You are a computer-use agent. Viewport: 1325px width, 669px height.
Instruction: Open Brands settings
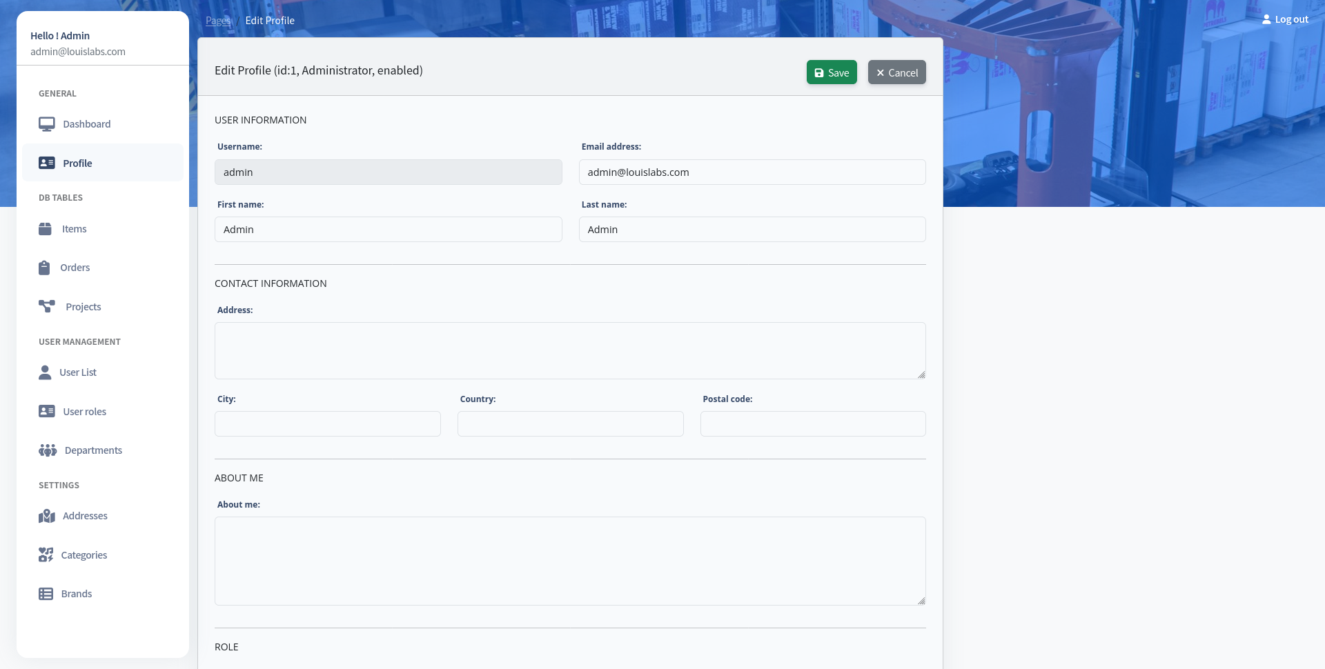click(103, 594)
